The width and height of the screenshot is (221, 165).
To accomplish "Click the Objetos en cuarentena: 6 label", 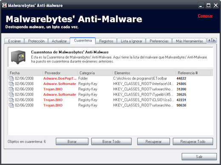I will click(27, 142).
